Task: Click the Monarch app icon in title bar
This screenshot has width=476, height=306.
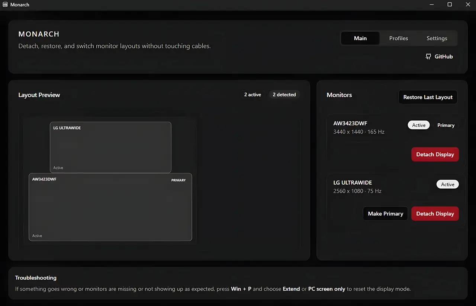Action: 5,4
